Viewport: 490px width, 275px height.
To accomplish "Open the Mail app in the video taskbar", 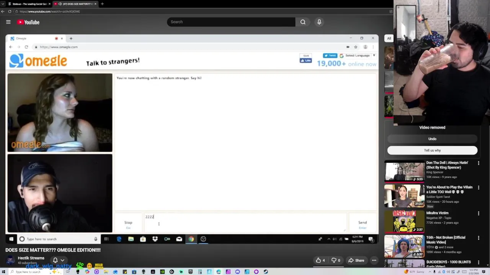I will 179,239.
